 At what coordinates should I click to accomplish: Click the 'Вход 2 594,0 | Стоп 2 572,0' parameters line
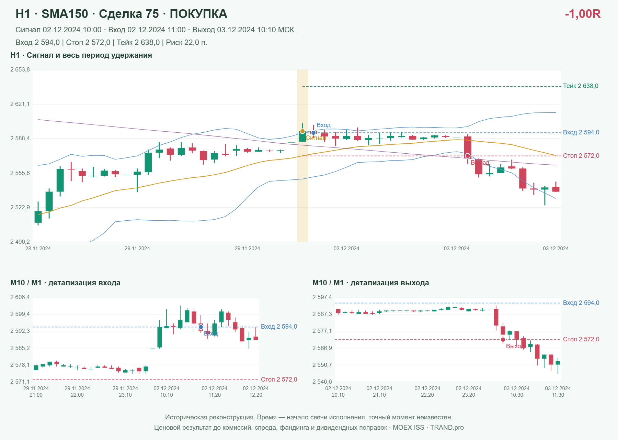pos(111,43)
